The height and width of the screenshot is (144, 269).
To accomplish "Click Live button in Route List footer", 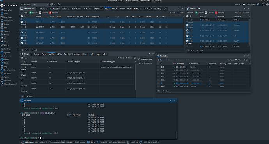I will click(166, 91).
